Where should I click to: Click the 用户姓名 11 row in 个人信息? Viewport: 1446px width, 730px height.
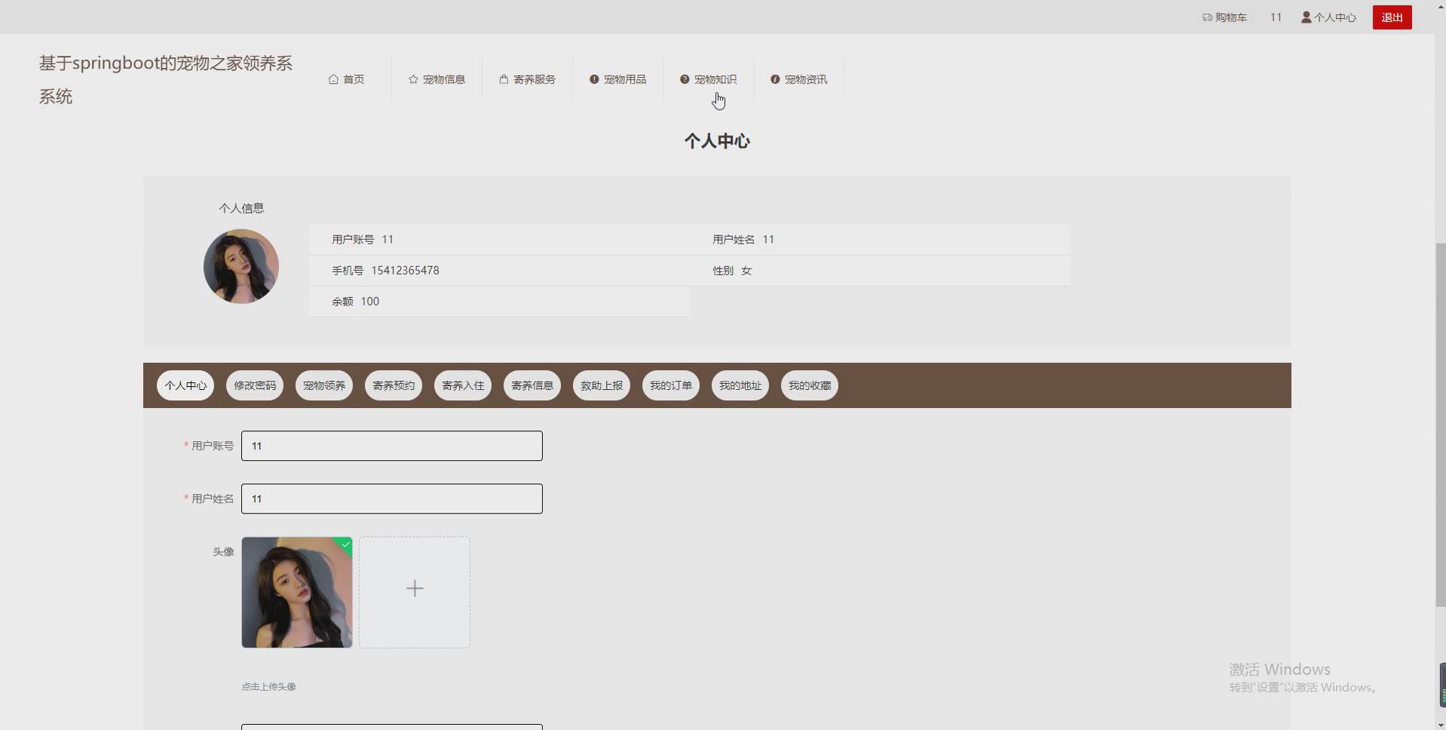pos(880,239)
